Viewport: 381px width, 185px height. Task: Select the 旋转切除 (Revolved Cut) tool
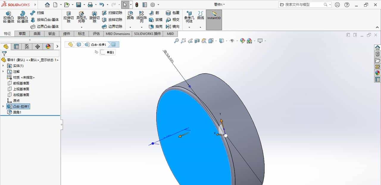point(94,17)
